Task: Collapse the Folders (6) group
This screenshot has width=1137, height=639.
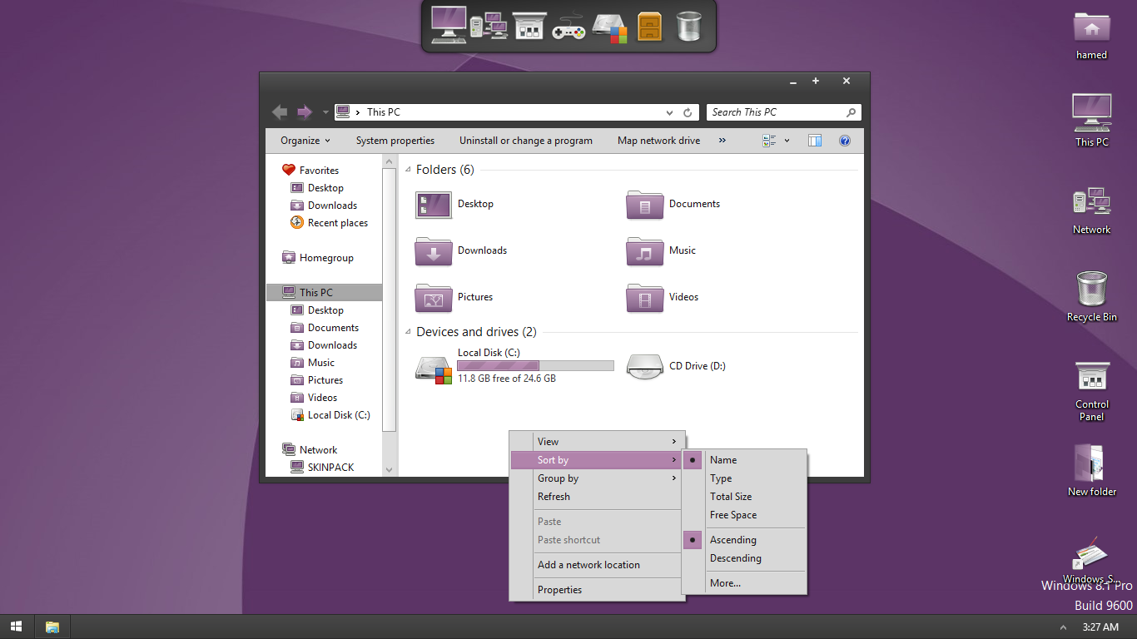Action: (408, 170)
